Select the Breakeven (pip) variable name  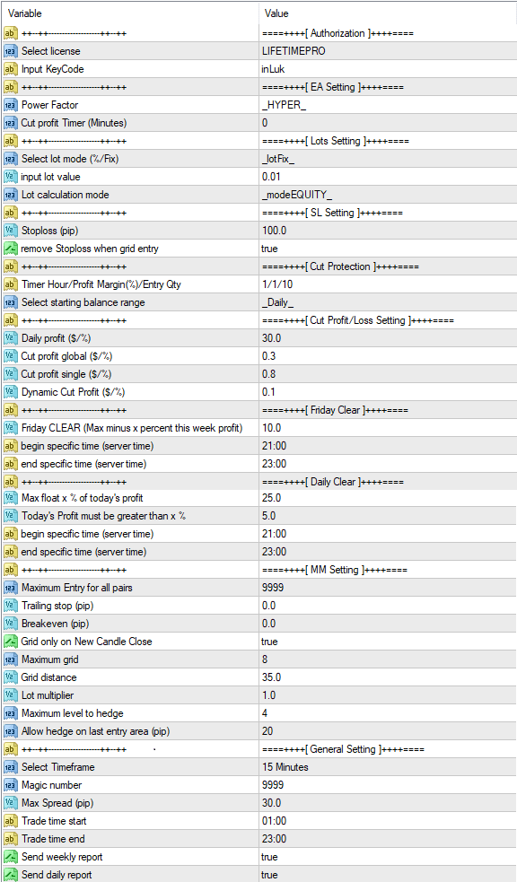tap(55, 624)
